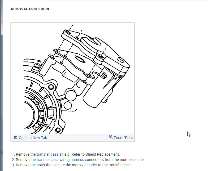Image resolution: width=208 pixels, height=171 pixels.
Task: Click the open-in-new-tab icon under the diagram
Action: [x=16, y=138]
